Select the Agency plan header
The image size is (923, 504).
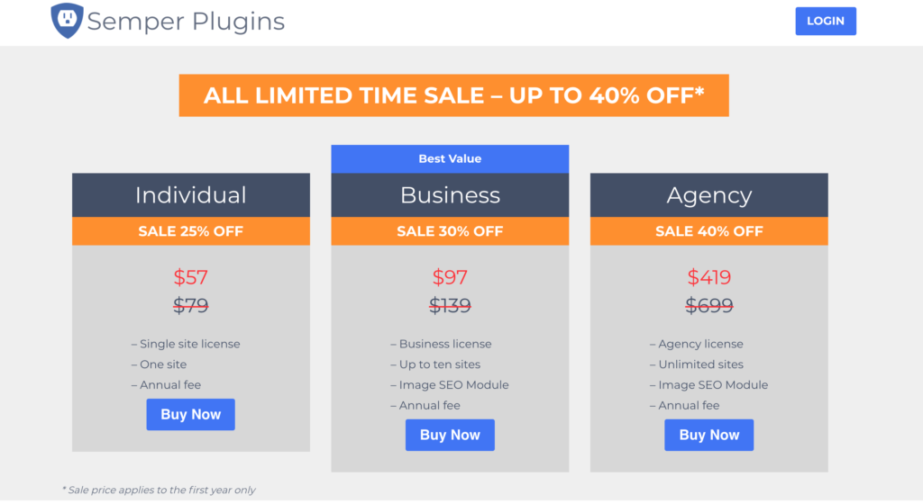point(708,195)
